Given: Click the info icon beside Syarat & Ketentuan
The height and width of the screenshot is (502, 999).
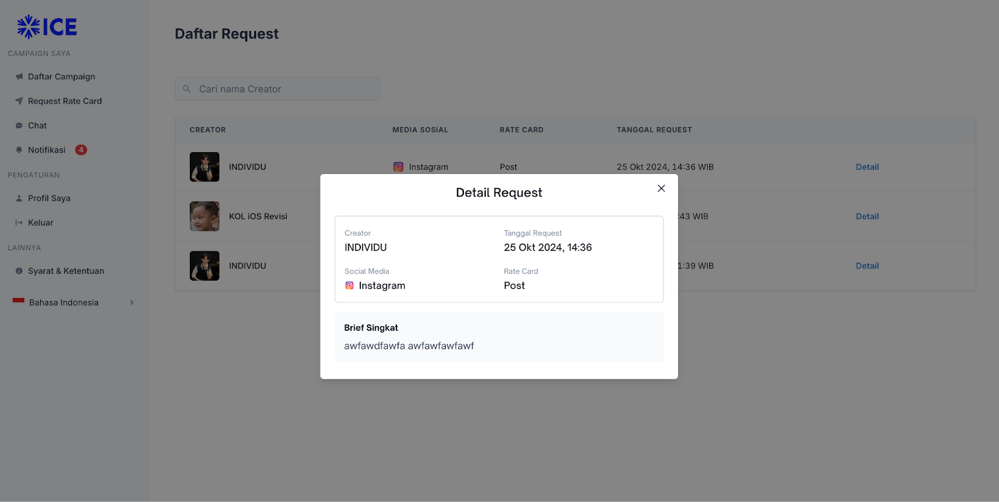Looking at the screenshot, I should (19, 271).
